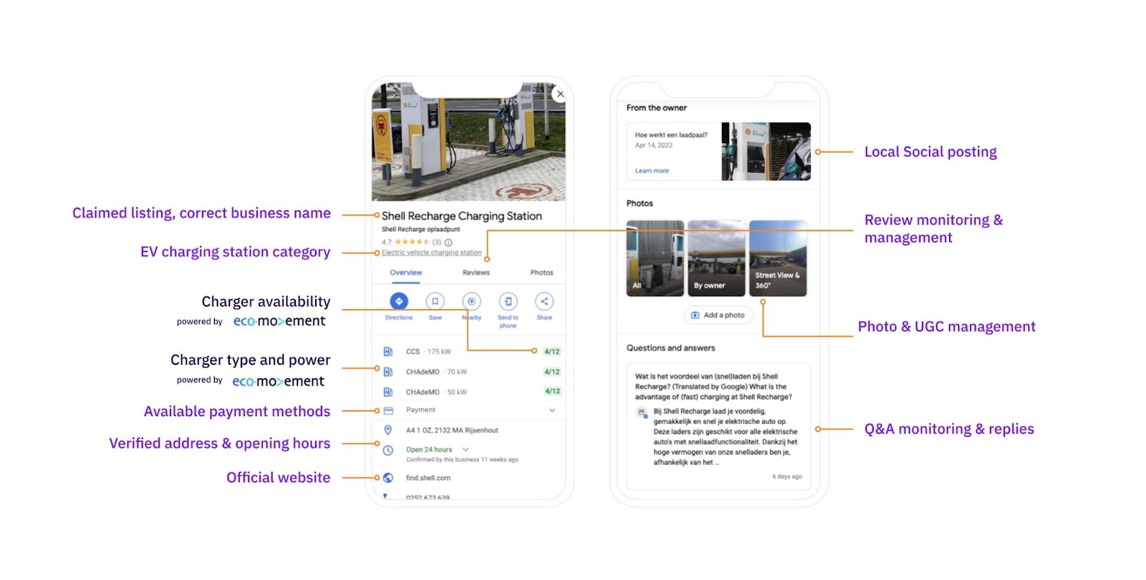
Task: Click the Directions icon
Action: pyautogui.click(x=399, y=302)
